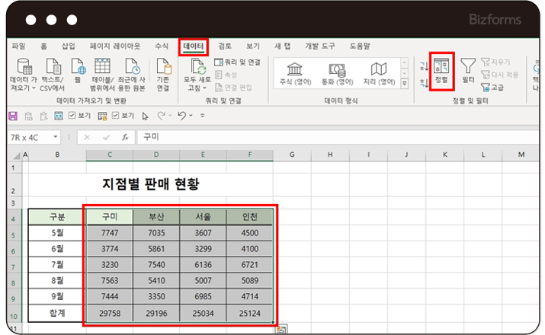Click the 웹 data source icon
This screenshot has width=545, height=335.
click(78, 71)
